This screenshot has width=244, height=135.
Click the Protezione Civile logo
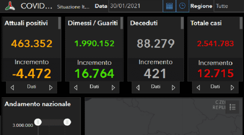pos(10,6)
